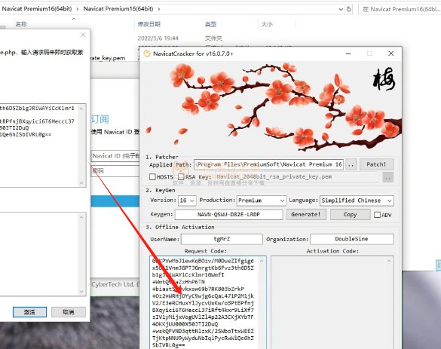
Task: Click the Request Code scrollbar up arrow
Action: (262, 262)
